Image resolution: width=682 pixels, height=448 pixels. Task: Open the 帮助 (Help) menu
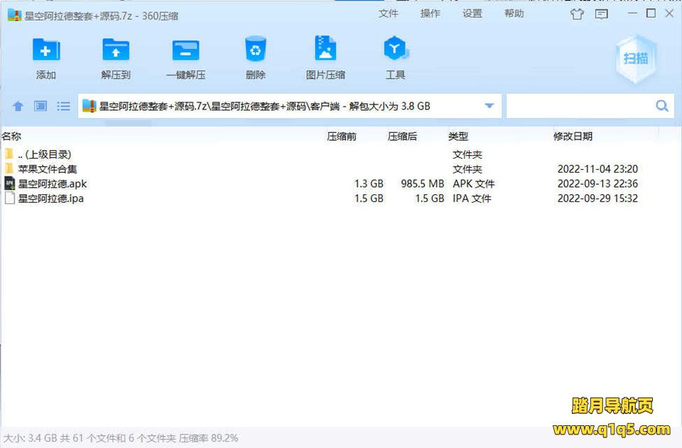514,14
